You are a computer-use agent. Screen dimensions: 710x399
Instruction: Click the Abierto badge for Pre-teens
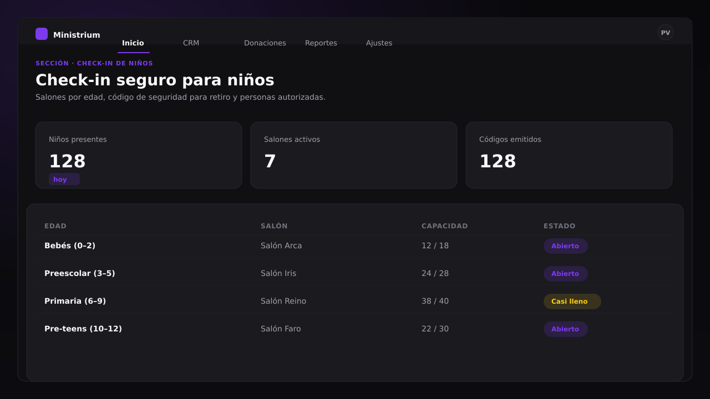(566, 329)
